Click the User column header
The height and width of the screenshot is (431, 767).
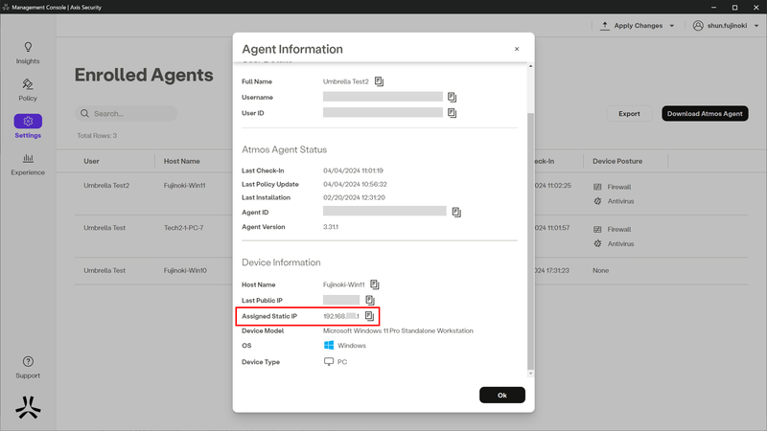pyautogui.click(x=91, y=161)
